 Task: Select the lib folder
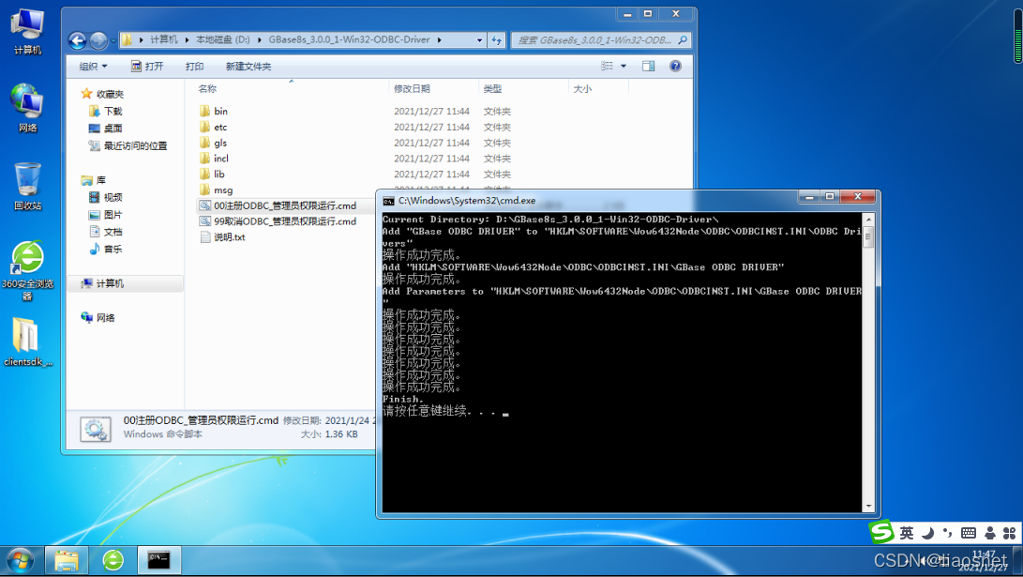click(x=213, y=175)
